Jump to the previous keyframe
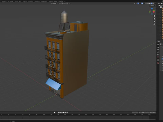 click(60, 113)
